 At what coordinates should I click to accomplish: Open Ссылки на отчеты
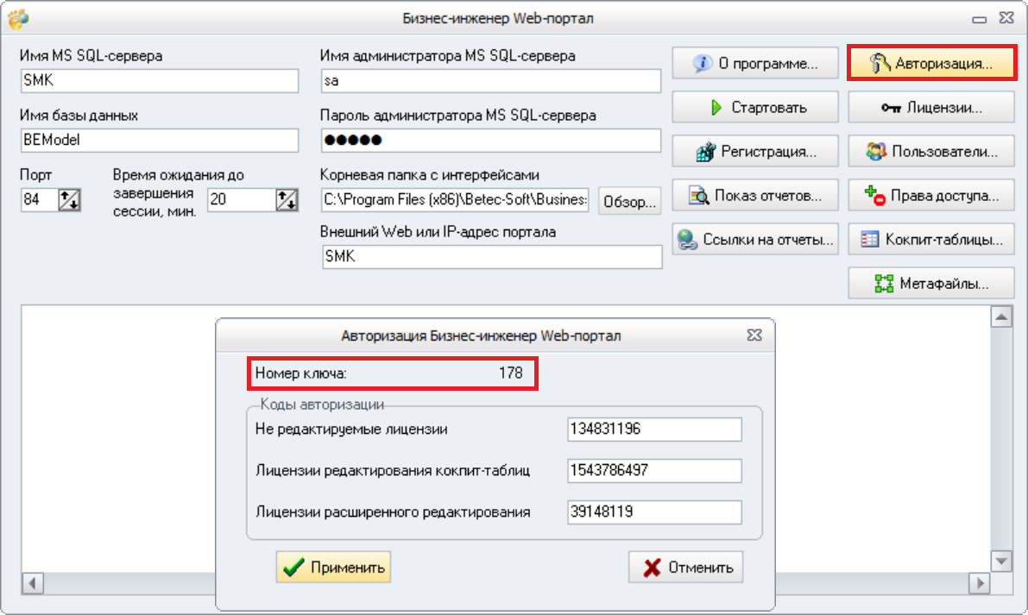(755, 239)
